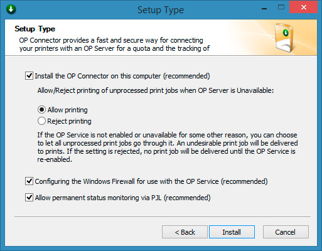The width and height of the screenshot is (322, 251).
Task: Click the green download arrow title bar icon
Action: click(x=11, y=9)
